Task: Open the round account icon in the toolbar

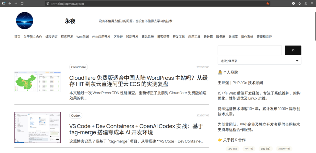Action: [294, 3]
